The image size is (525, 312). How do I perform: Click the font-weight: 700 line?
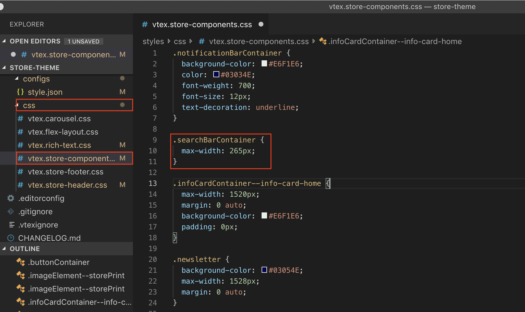click(x=218, y=86)
